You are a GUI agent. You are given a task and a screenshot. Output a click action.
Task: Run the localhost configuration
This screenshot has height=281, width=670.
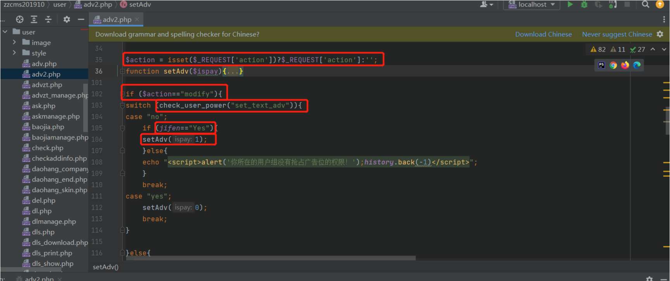(570, 5)
